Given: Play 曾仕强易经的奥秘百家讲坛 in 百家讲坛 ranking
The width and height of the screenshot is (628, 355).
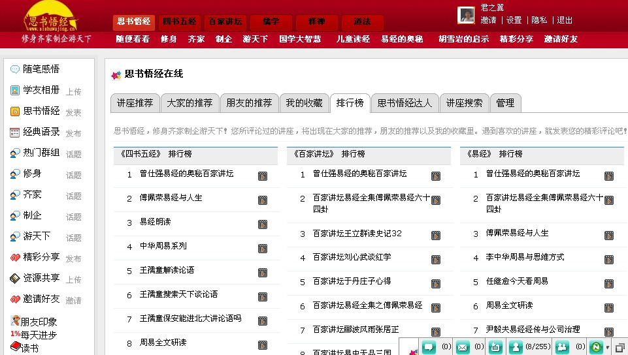Looking at the screenshot, I should tap(436, 176).
